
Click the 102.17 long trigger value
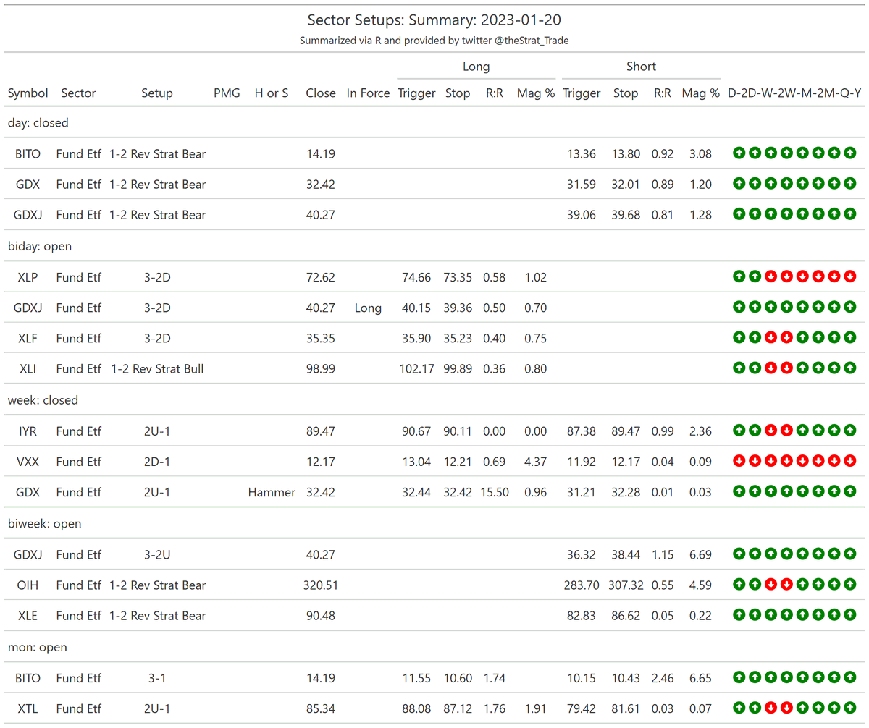pos(416,369)
